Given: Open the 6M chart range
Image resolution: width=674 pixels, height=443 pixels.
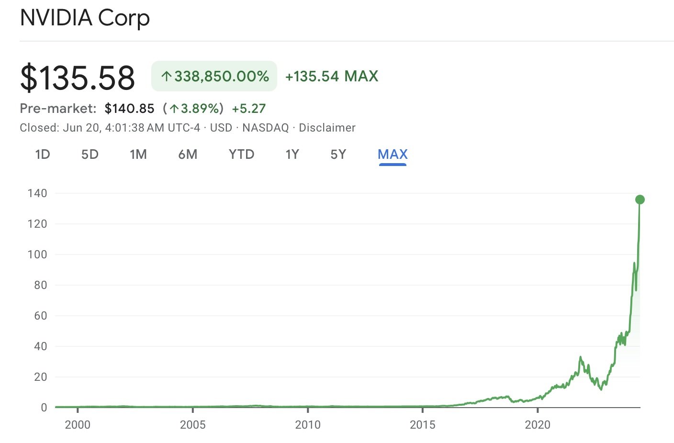Looking at the screenshot, I should click(188, 155).
